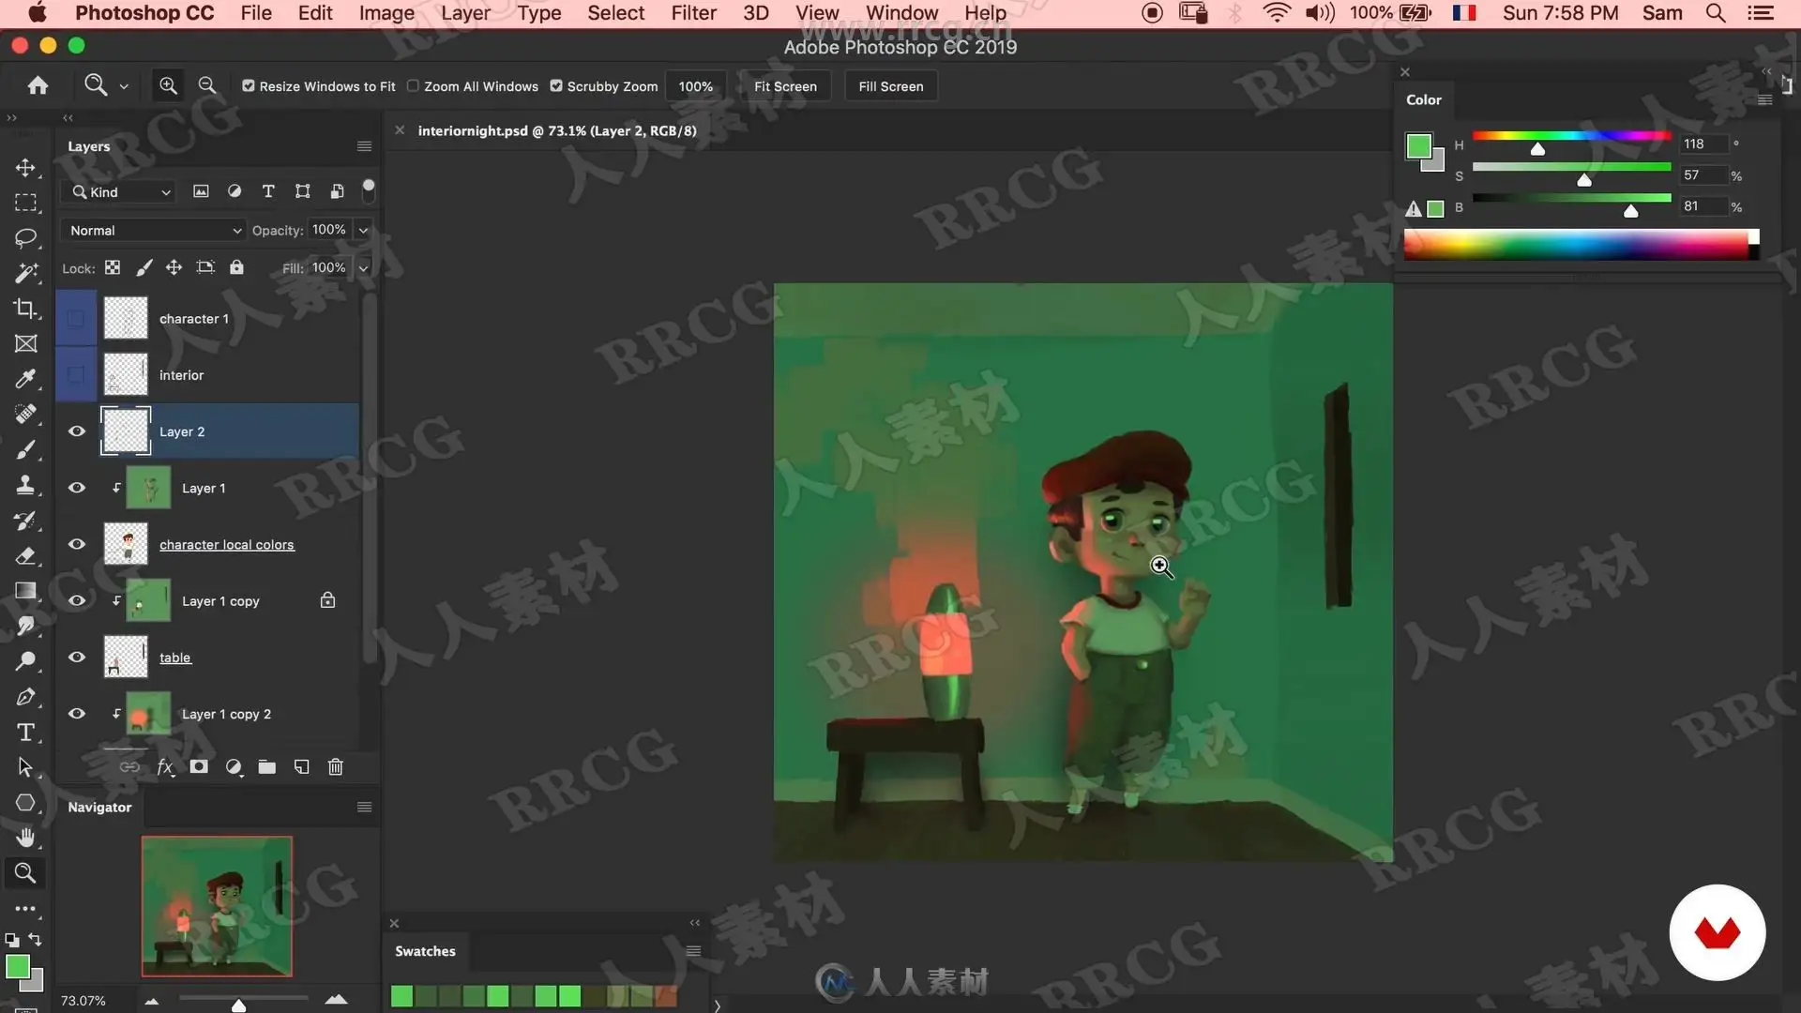Image resolution: width=1801 pixels, height=1013 pixels.
Task: Open the layer styles fx menu
Action: pyautogui.click(x=165, y=767)
